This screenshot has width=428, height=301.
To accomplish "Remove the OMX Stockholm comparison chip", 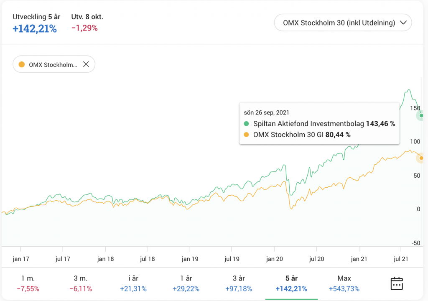I will tap(86, 64).
